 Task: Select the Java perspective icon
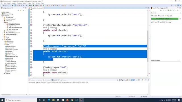[x=178, y=5]
